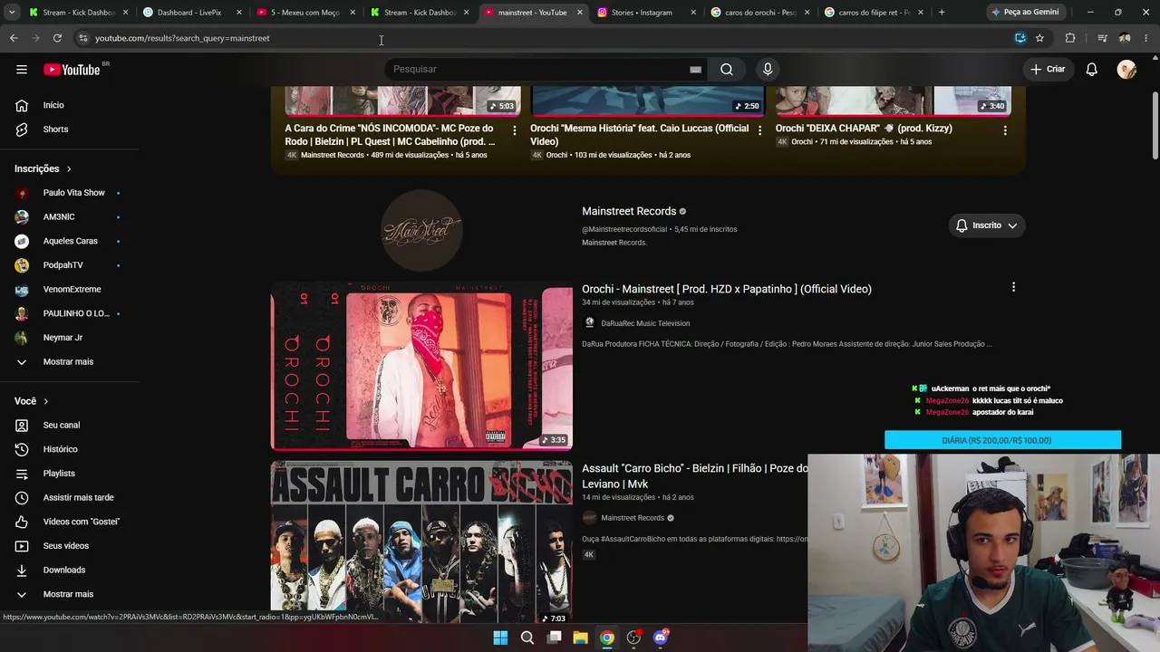
Task: Switch to the 5 - Mexeu com Moço tab
Action: point(304,13)
